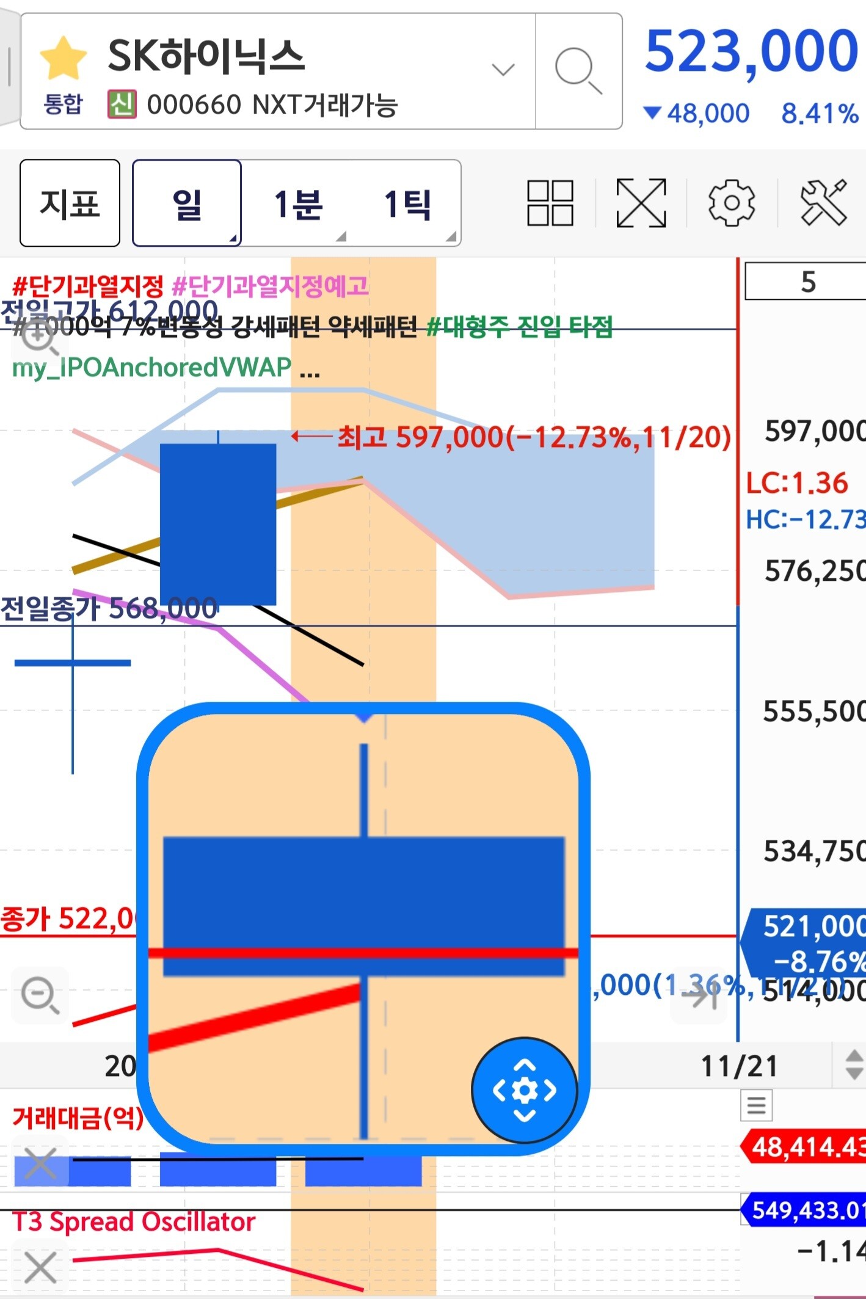Click the #단기과열지정예고 tag
Screen dimensions: 866x1299
pyautogui.click(x=271, y=285)
